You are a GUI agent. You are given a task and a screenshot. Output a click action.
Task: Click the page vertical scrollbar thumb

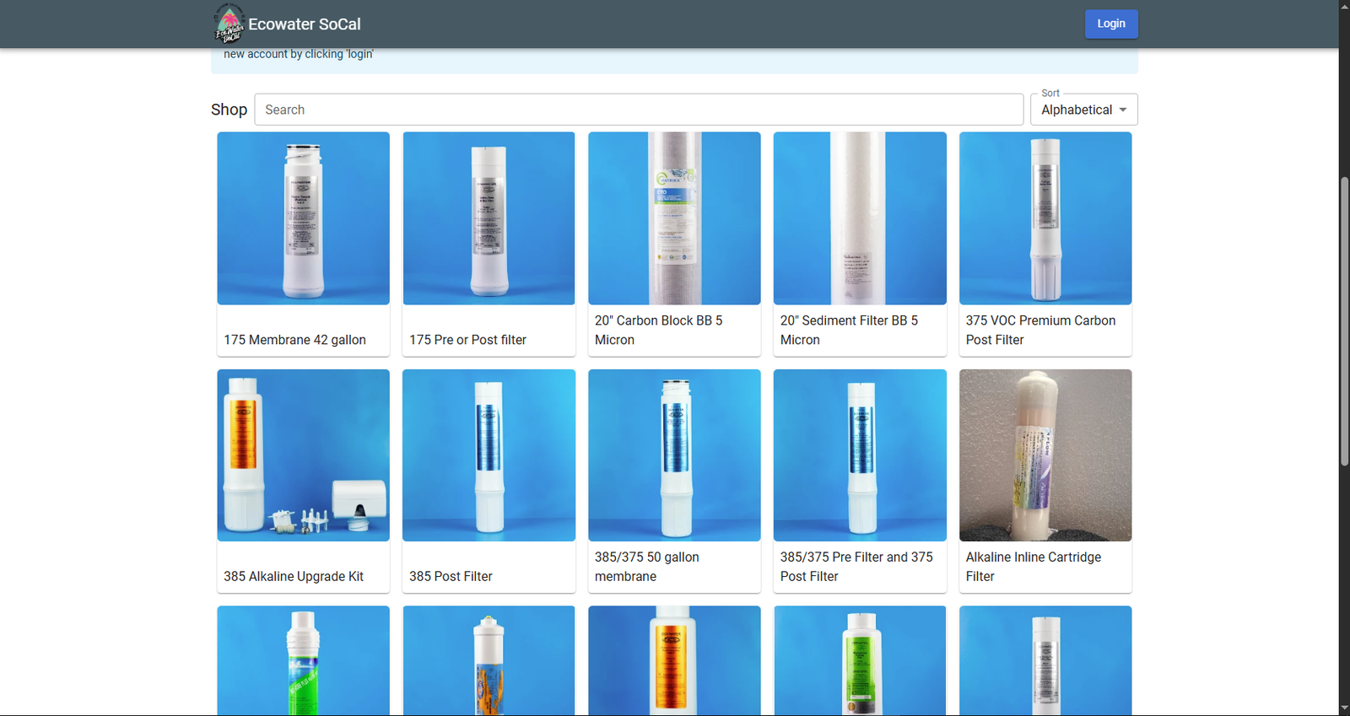(1344, 320)
